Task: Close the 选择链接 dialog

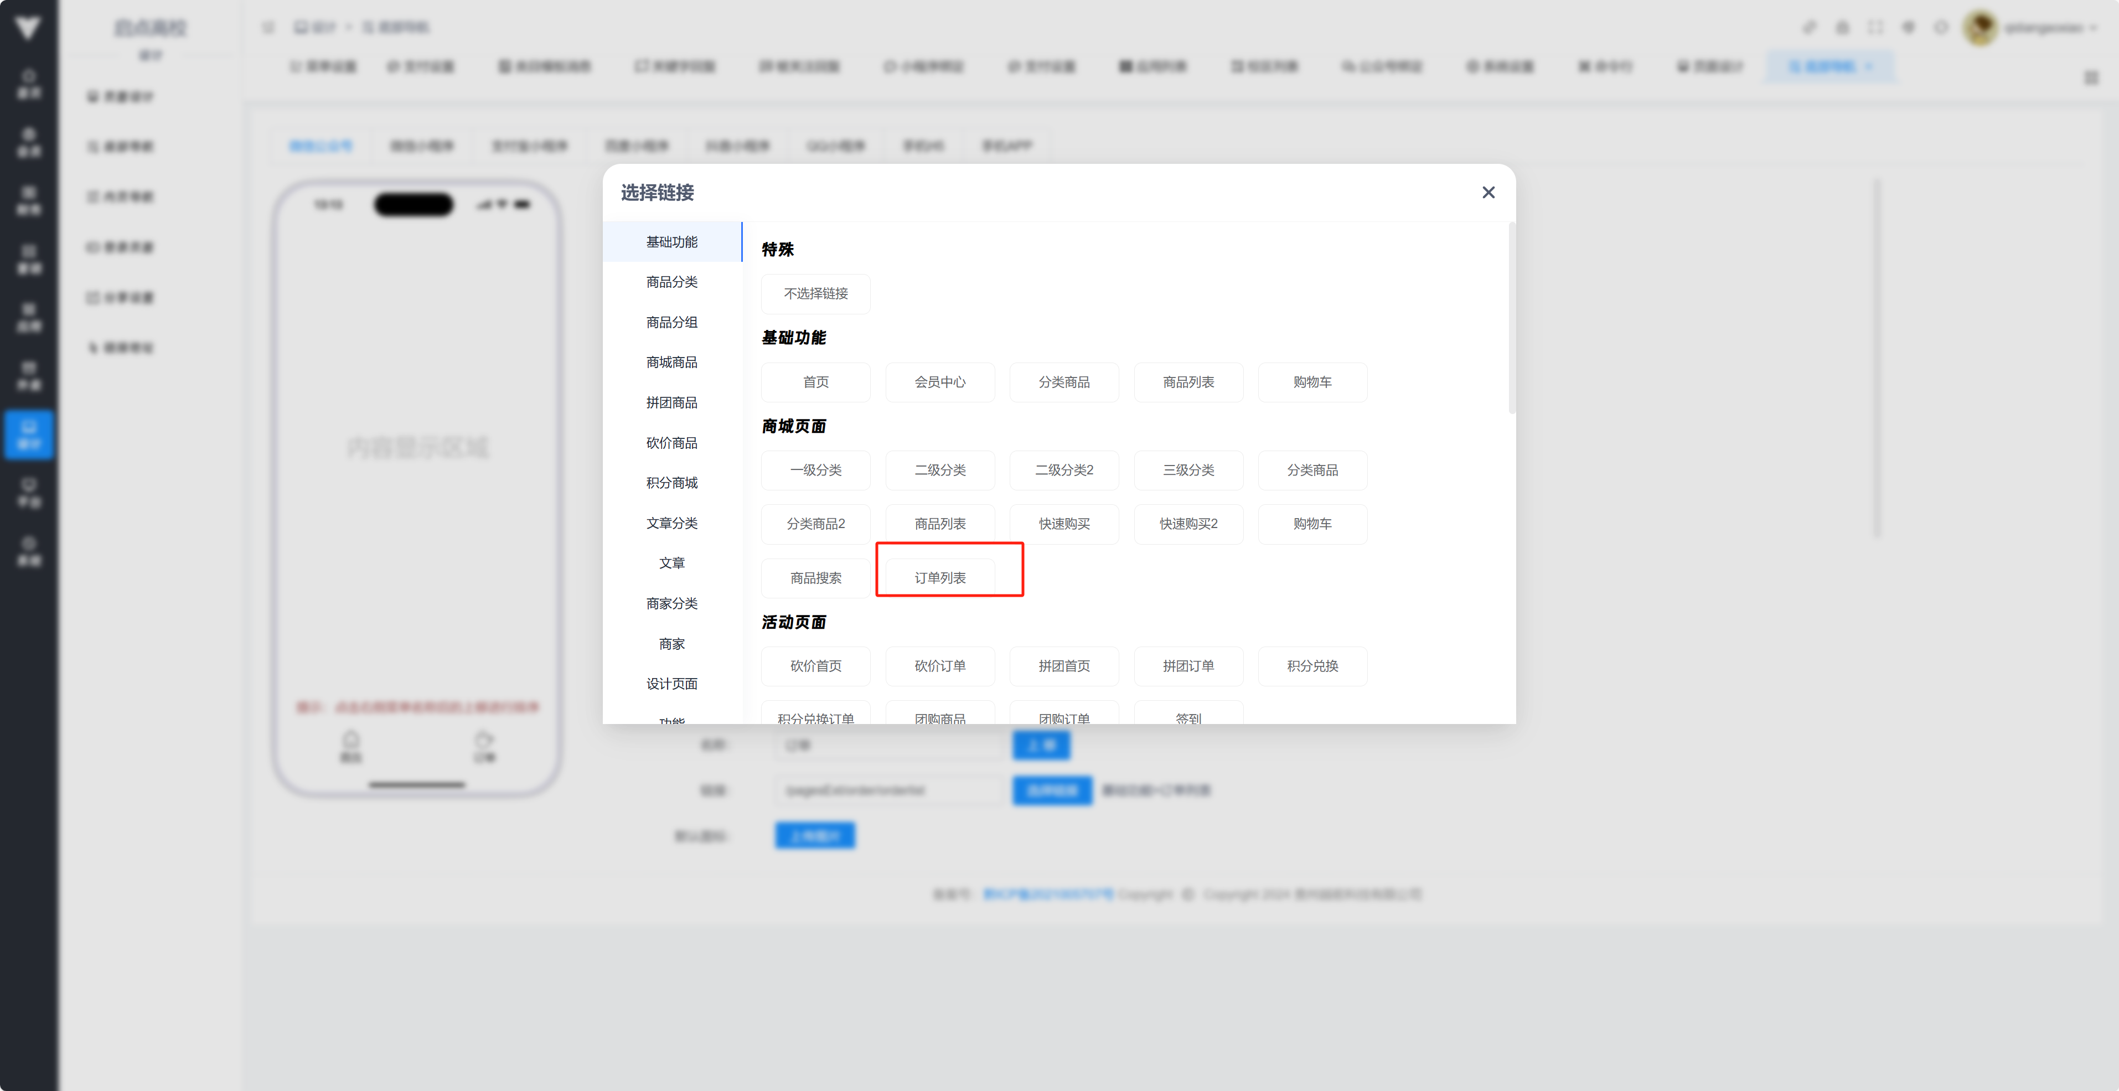Action: (1487, 193)
